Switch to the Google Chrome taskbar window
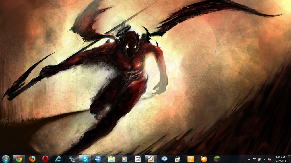The width and height of the screenshot is (291, 163). 19,159
